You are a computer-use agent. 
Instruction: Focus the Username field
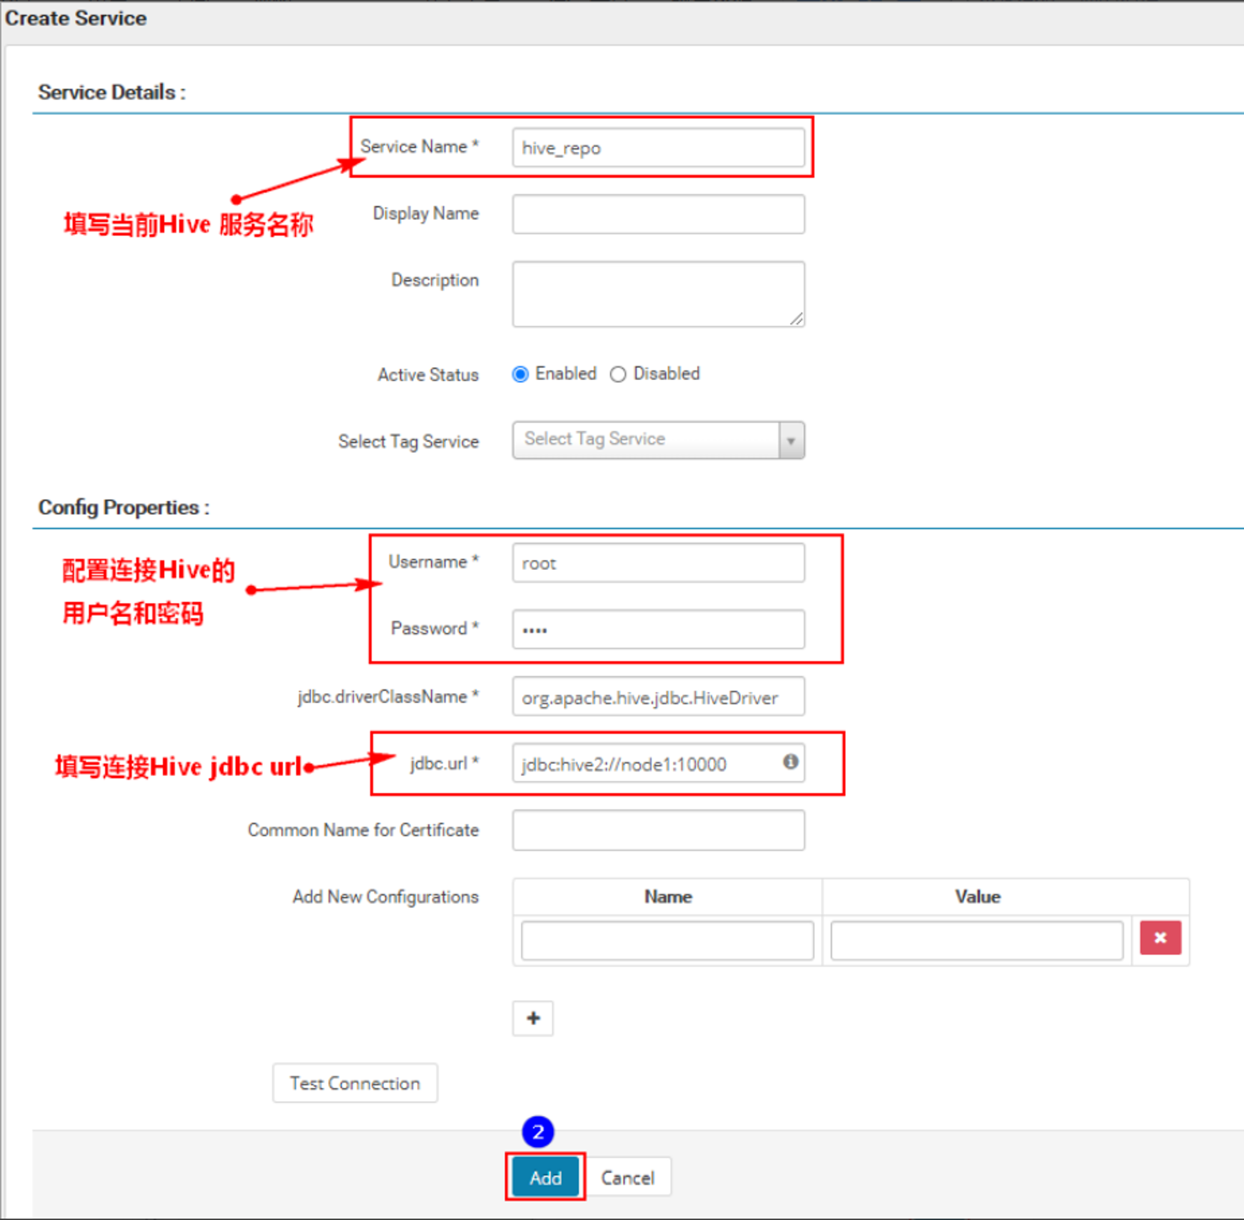click(x=658, y=563)
